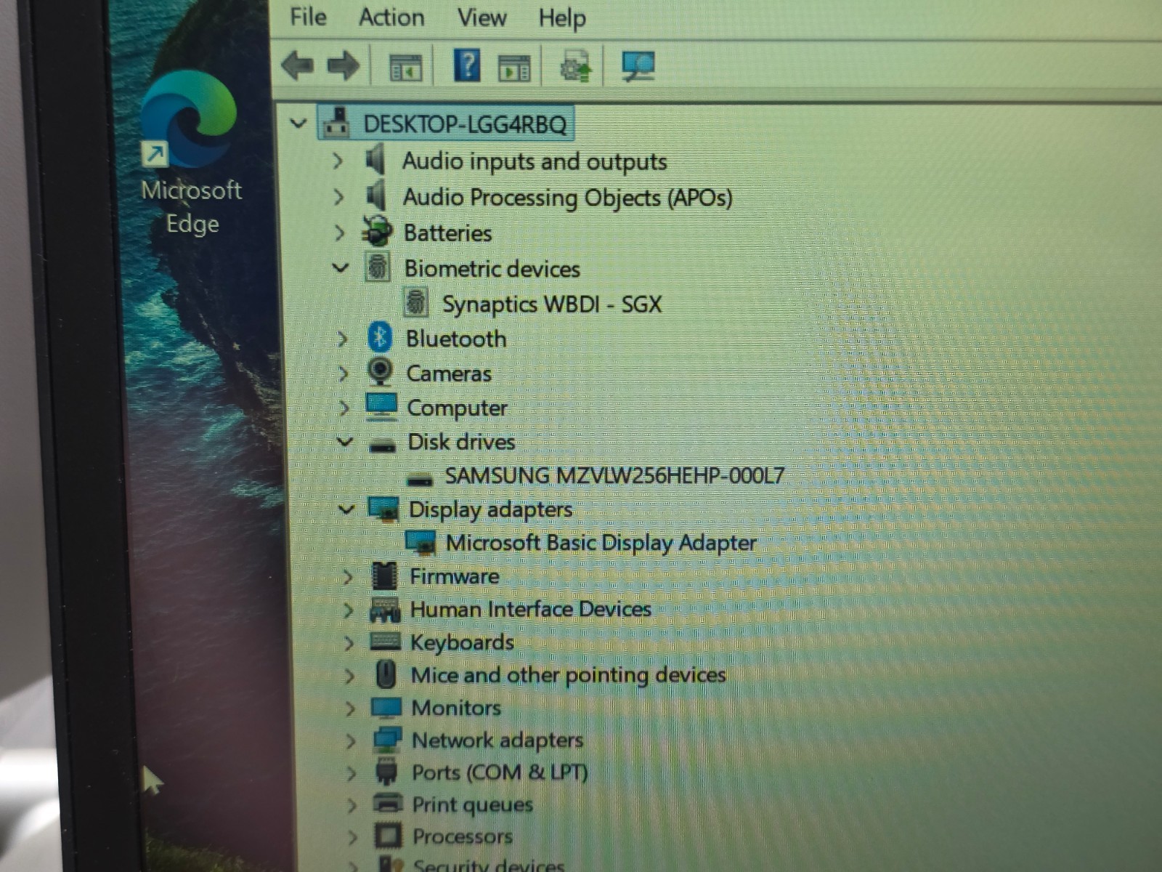Click the SAMSUNG disk drive icon
1162x872 pixels.
(x=419, y=479)
